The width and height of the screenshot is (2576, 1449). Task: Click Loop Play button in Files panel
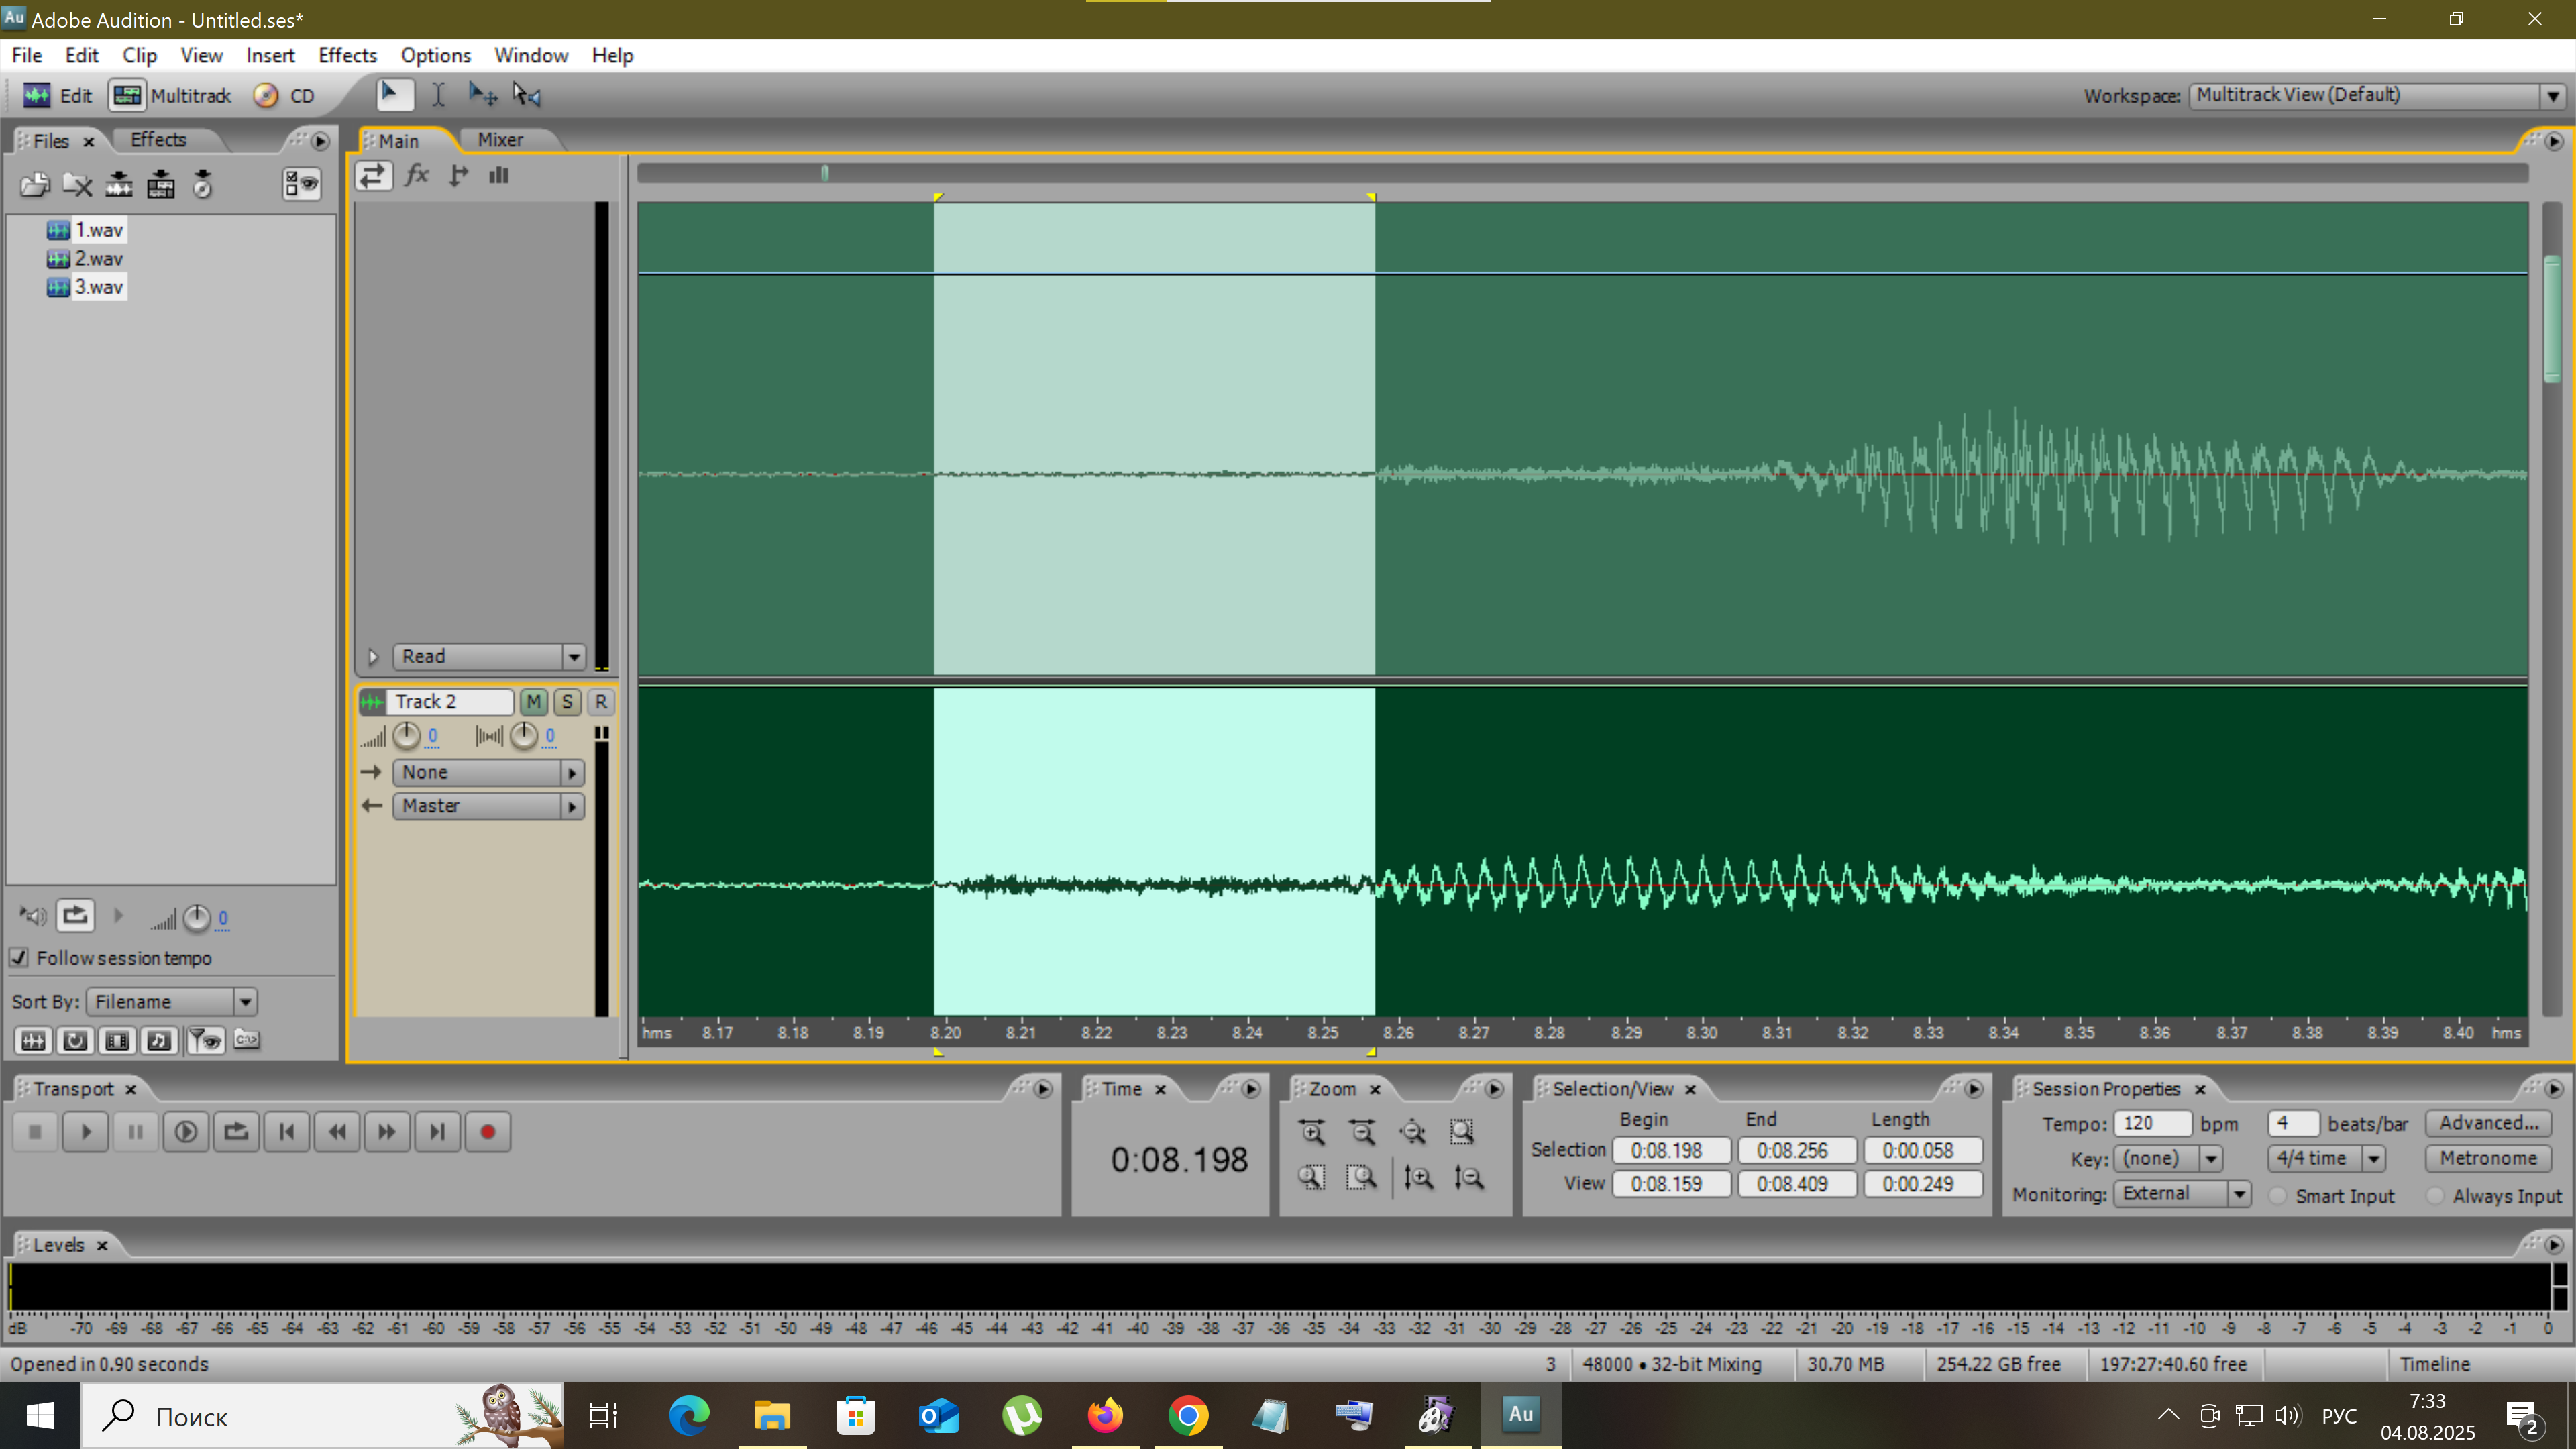coord(75,916)
